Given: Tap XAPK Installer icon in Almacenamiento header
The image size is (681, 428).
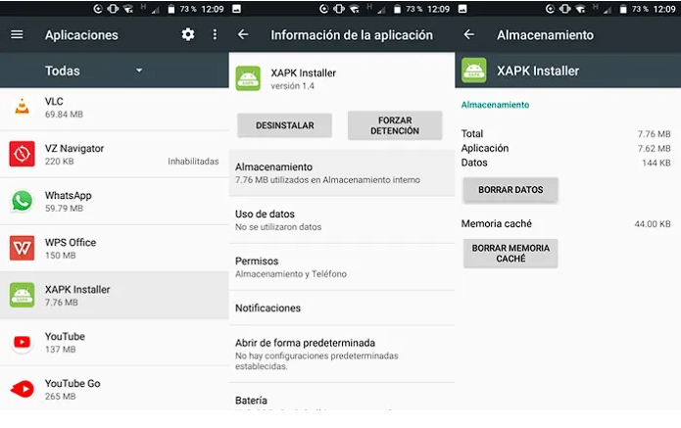Looking at the screenshot, I should pyautogui.click(x=474, y=71).
